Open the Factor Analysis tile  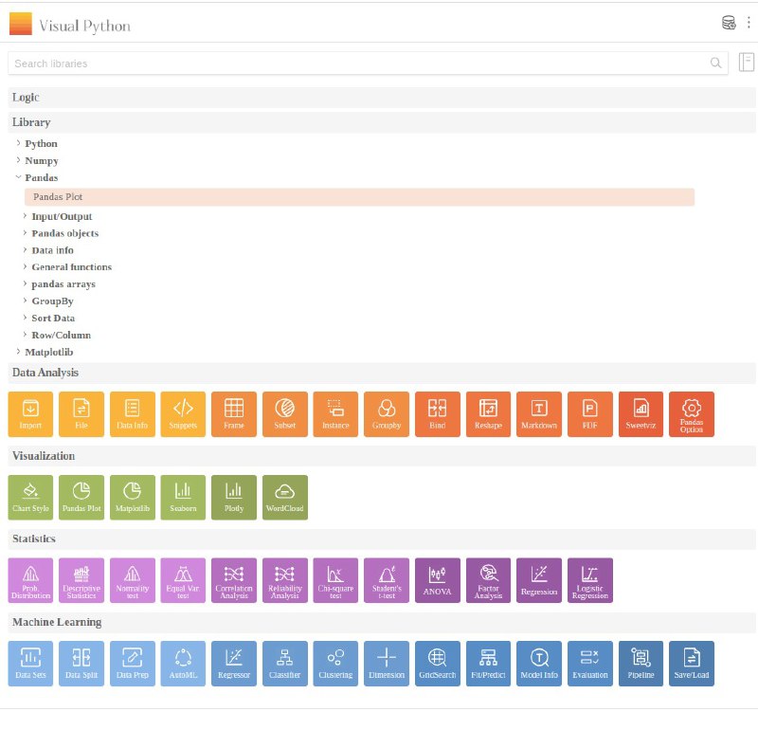[x=488, y=580]
